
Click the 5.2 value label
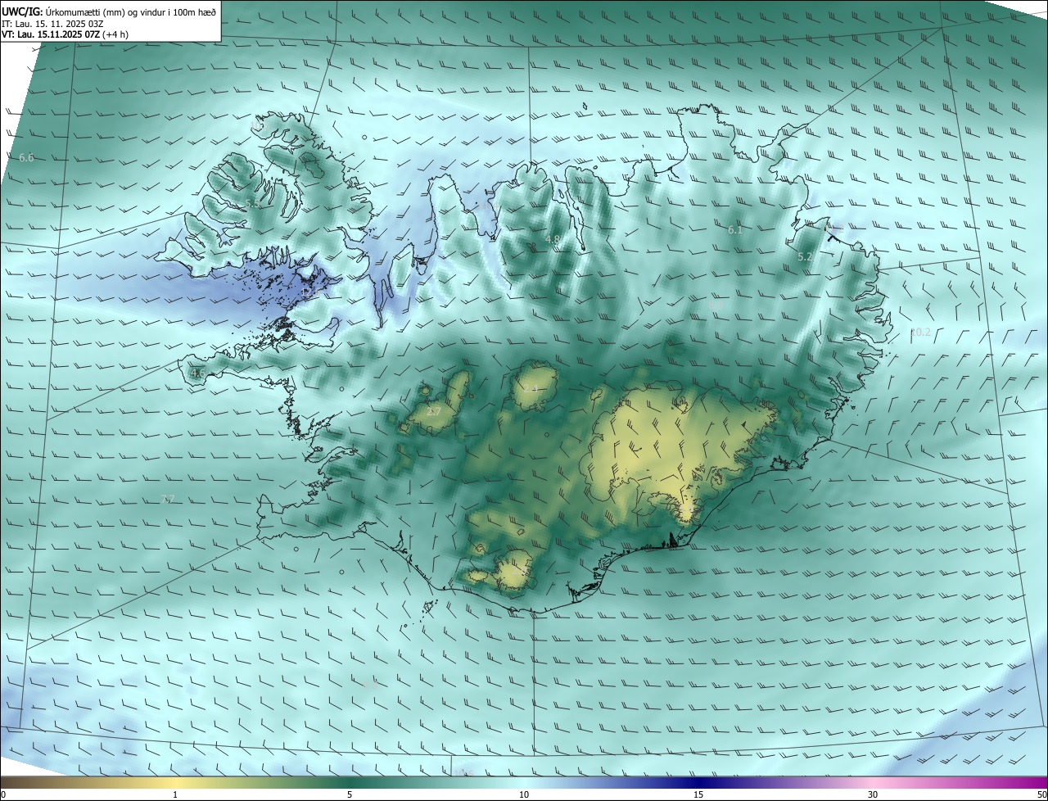[805, 257]
